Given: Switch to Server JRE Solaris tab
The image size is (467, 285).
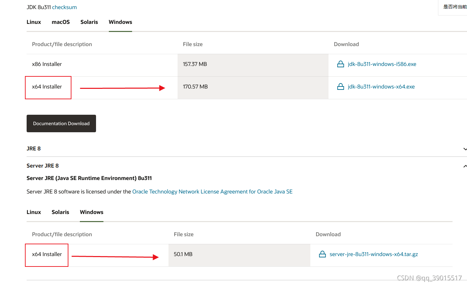Looking at the screenshot, I should click(60, 212).
